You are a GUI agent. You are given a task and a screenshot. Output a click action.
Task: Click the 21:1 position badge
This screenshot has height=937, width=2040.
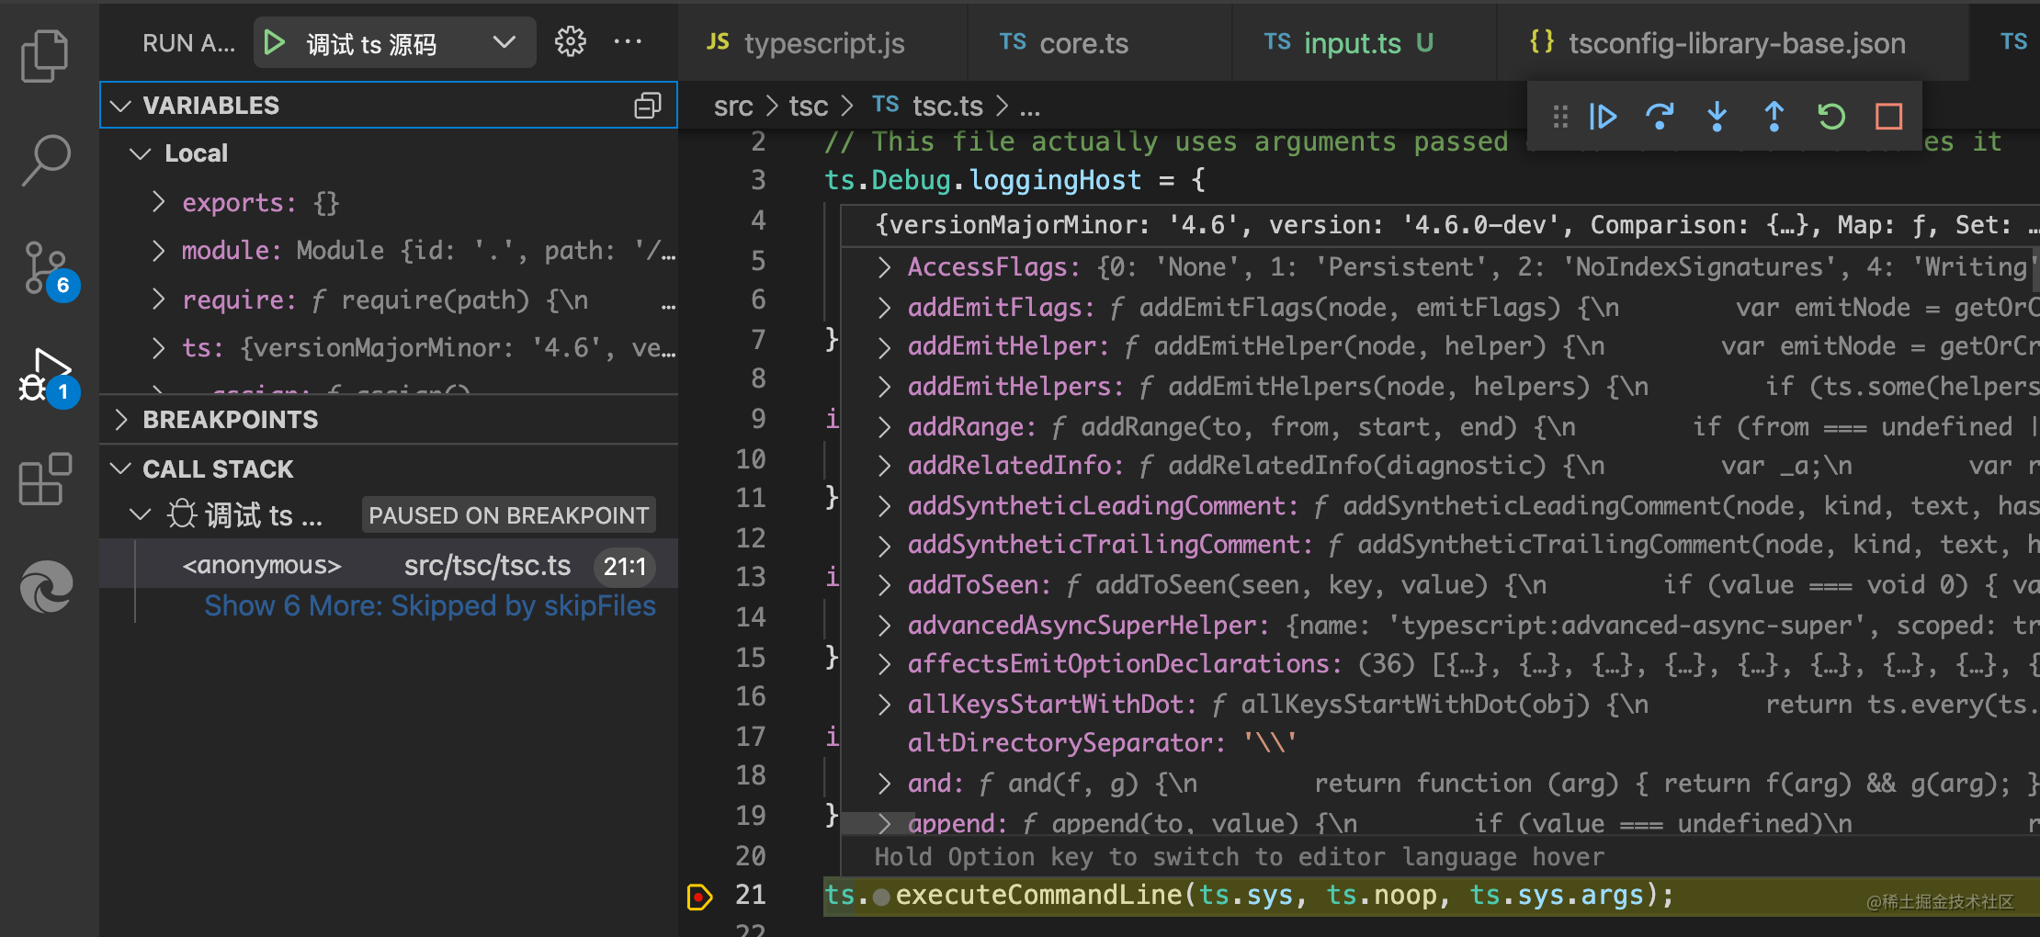click(x=625, y=567)
